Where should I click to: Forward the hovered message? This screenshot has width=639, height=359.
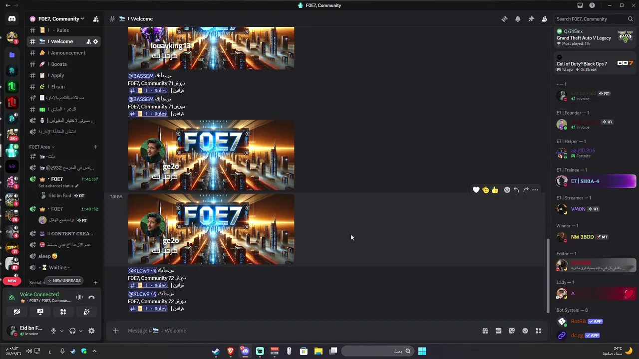526,190
